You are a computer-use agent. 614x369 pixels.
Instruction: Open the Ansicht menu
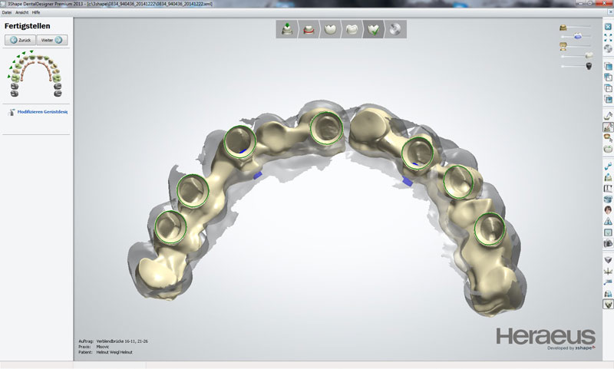[21, 12]
